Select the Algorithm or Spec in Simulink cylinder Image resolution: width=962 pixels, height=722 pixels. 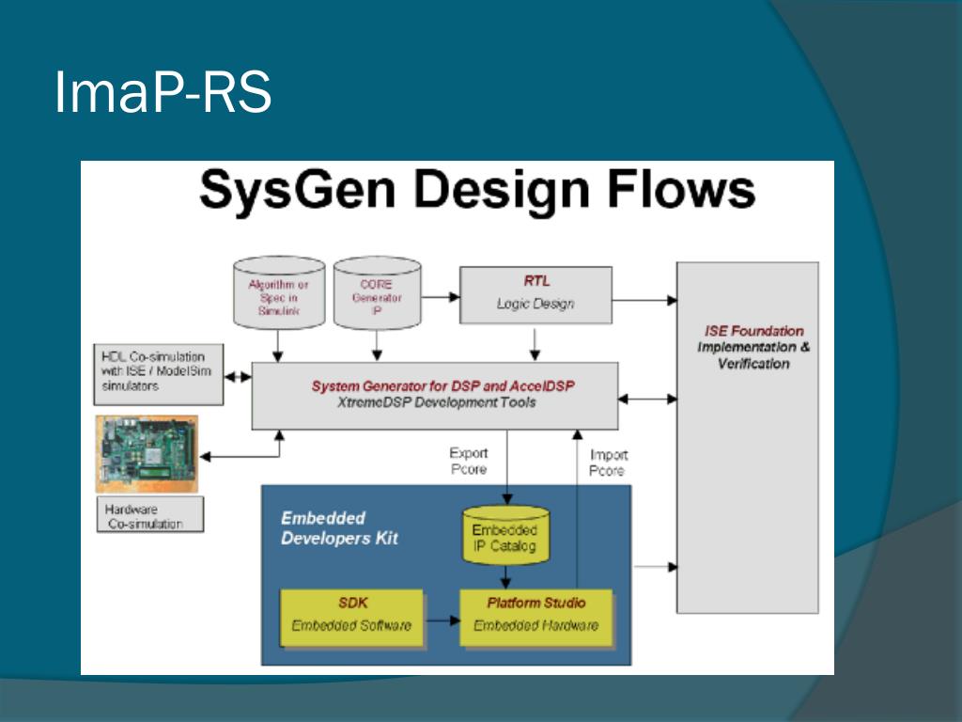[x=279, y=293]
